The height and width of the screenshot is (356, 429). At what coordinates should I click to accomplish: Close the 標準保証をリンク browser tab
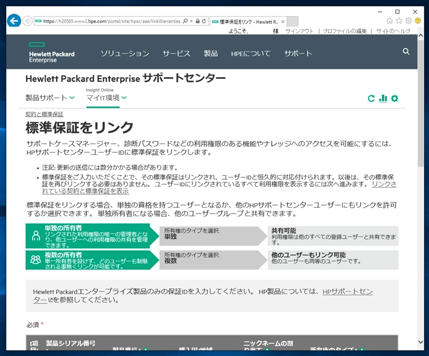coord(283,21)
